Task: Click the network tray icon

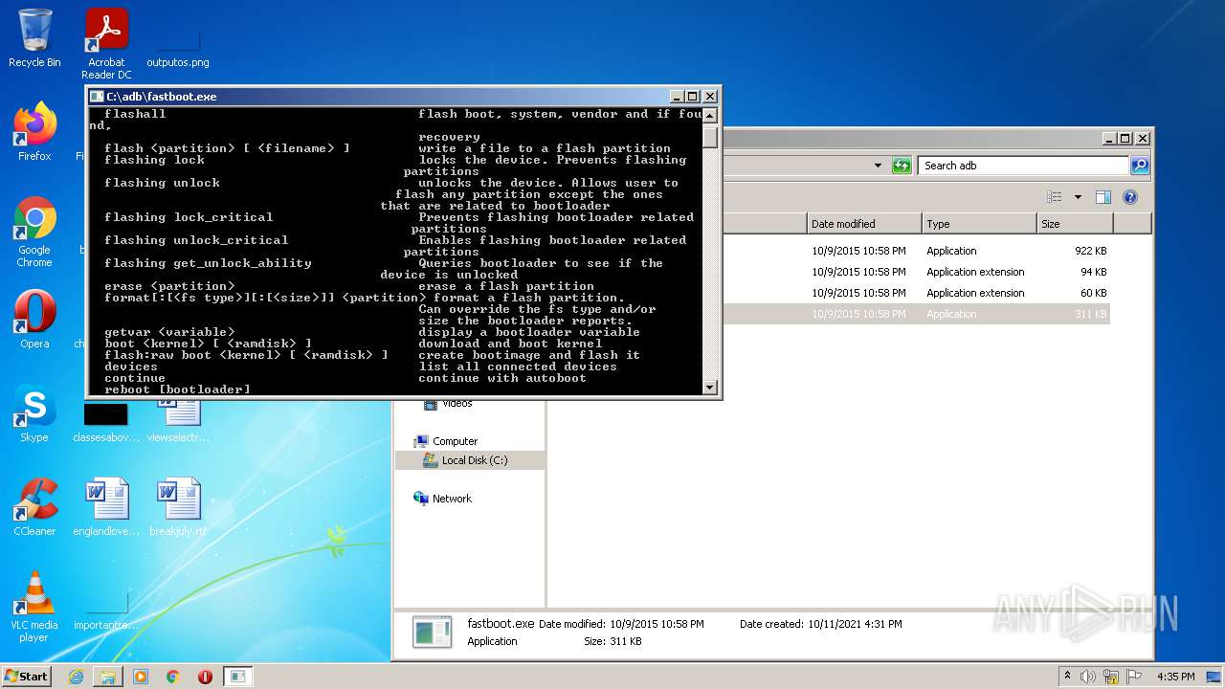Action: pos(1110,677)
